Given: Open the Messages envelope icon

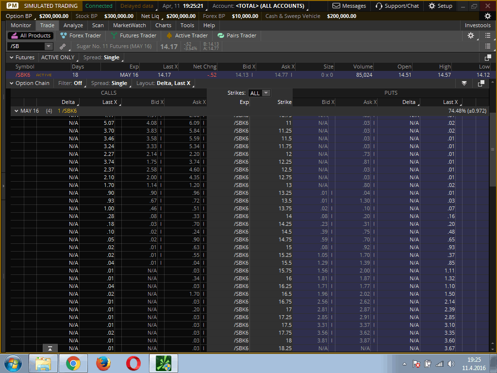Looking at the screenshot, I should [x=336, y=6].
